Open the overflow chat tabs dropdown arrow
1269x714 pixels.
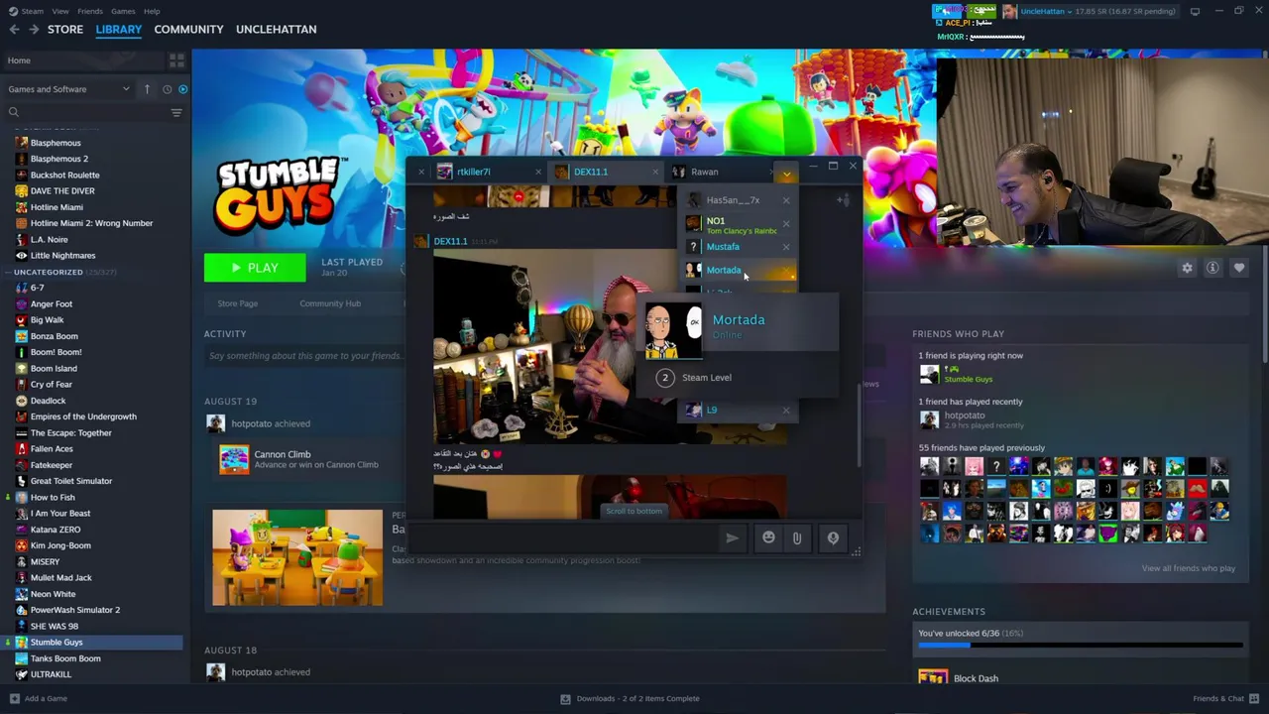click(786, 174)
